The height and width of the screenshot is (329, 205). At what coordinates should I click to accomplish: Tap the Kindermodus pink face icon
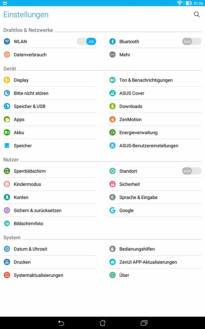point(7,184)
